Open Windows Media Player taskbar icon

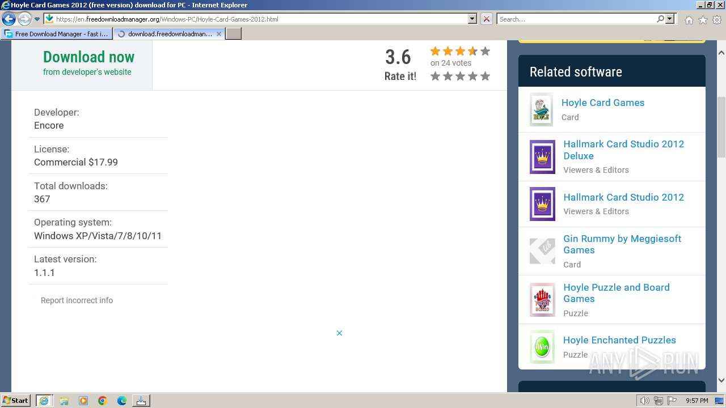pos(83,401)
